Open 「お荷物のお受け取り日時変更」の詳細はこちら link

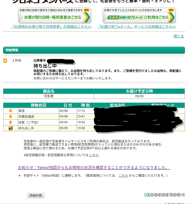tap(51, 27)
